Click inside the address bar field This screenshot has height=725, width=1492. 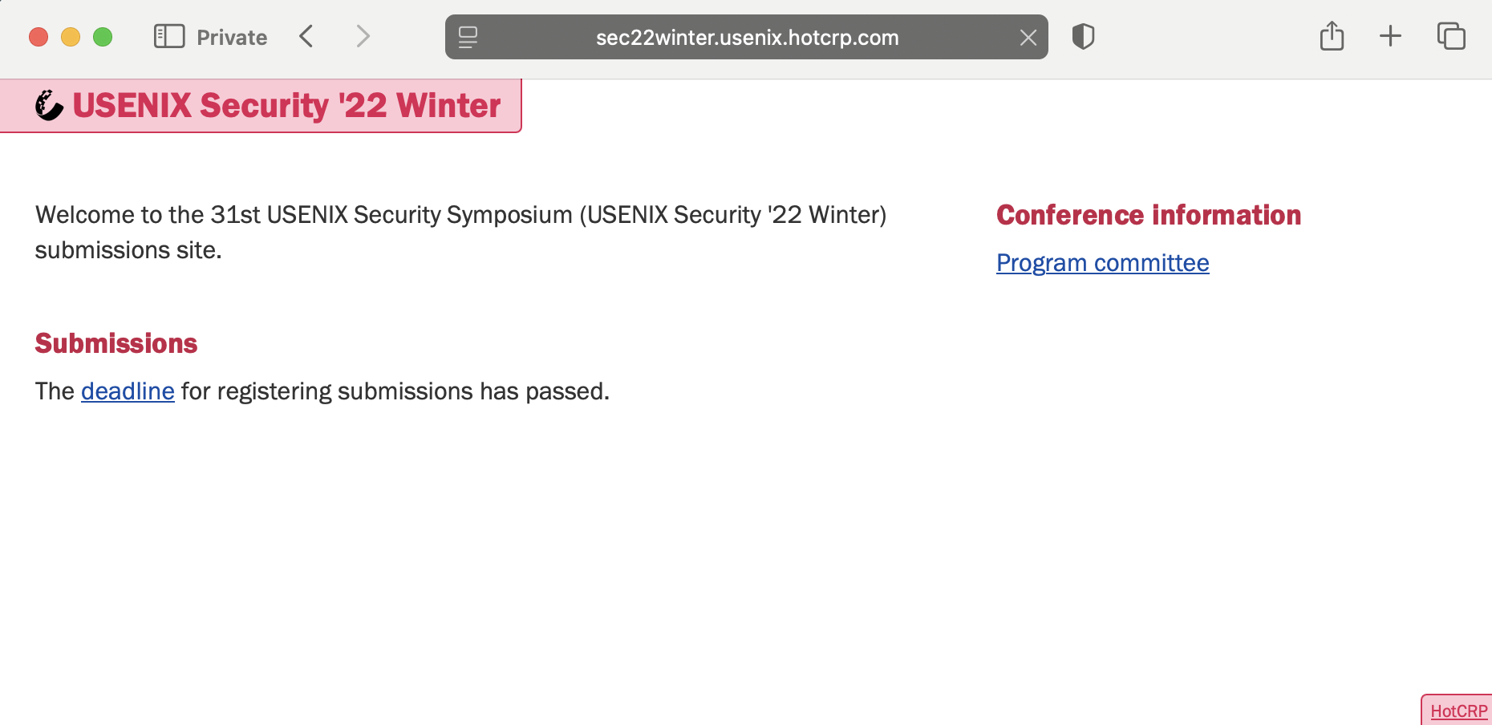coord(746,37)
